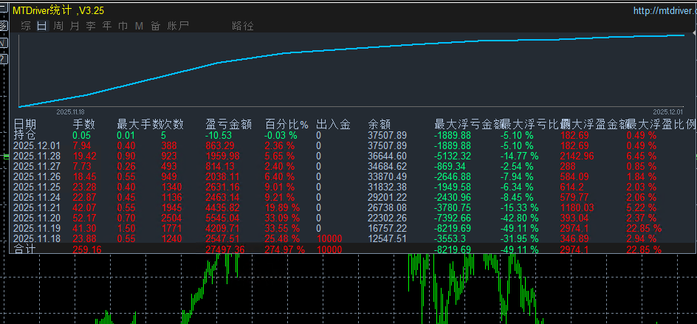
Task: Click the 2025.11.18 chart axis label
Action: [x=71, y=111]
